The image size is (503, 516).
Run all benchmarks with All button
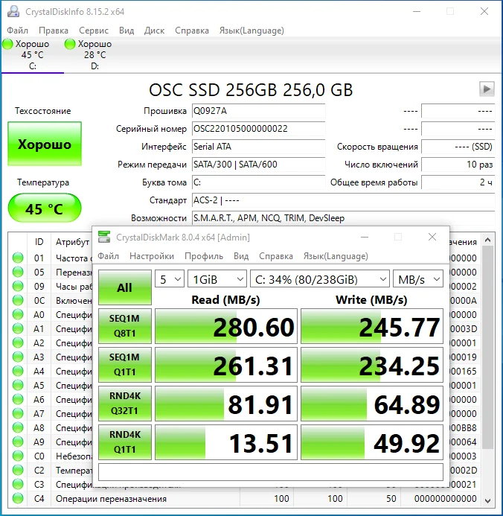(125, 287)
